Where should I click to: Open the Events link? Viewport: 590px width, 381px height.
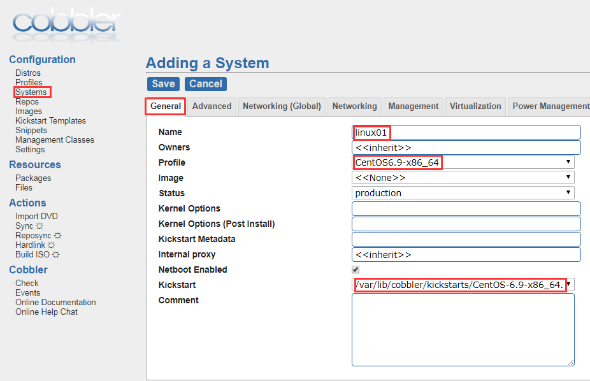click(28, 293)
